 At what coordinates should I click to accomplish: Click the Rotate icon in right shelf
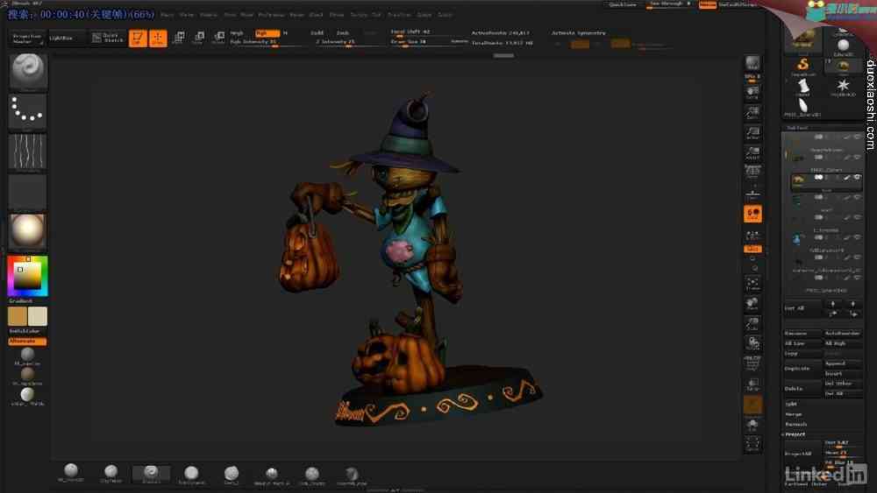(752, 343)
